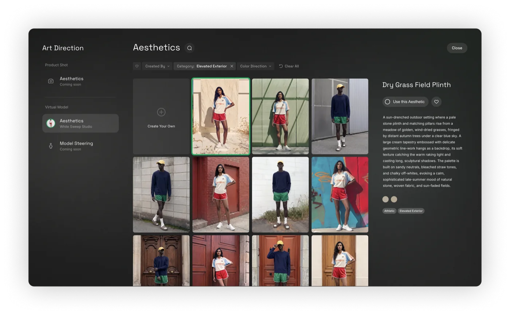
Task: Click the Art Direction heading
Action: (x=63, y=48)
